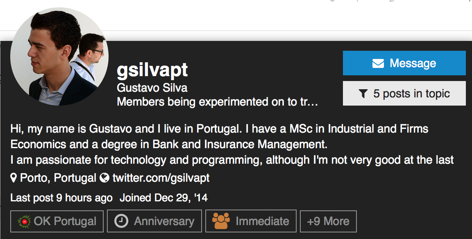Open gsilvapt's profile picture
The height and width of the screenshot is (239, 472).
(x=59, y=57)
